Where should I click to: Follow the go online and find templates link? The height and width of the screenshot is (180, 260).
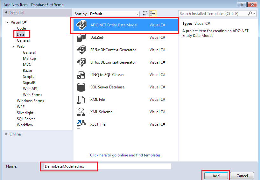(x=126, y=155)
